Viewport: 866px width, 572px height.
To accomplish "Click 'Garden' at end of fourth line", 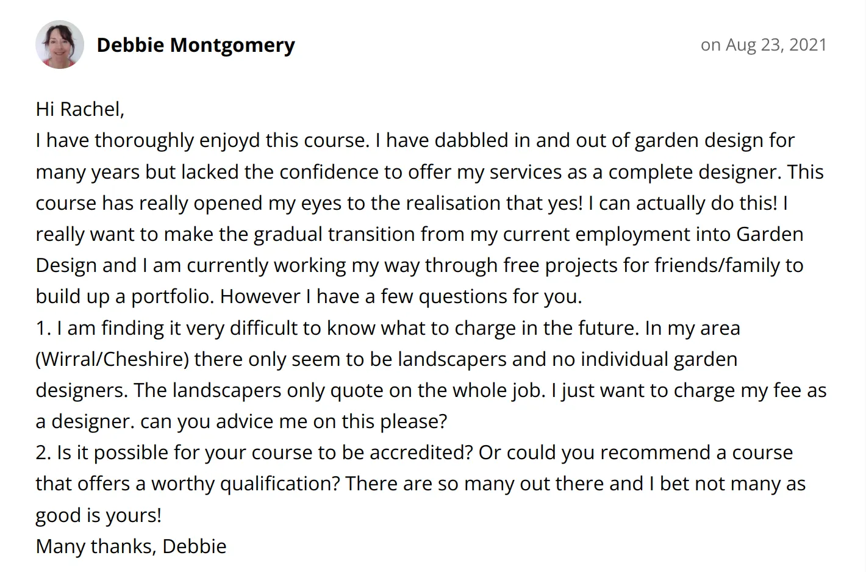I will pyautogui.click(x=770, y=234).
